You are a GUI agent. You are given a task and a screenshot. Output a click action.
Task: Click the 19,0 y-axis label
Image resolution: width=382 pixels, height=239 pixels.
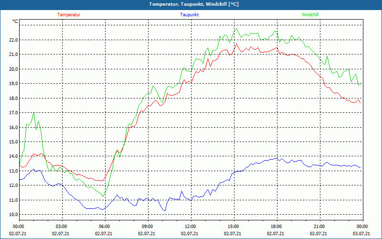[x=13, y=84]
